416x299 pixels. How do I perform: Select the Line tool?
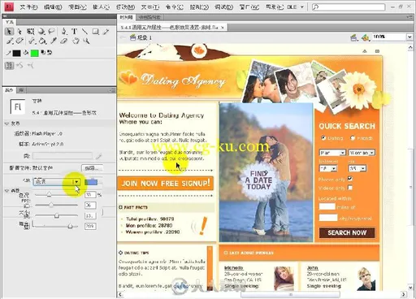[84, 32]
